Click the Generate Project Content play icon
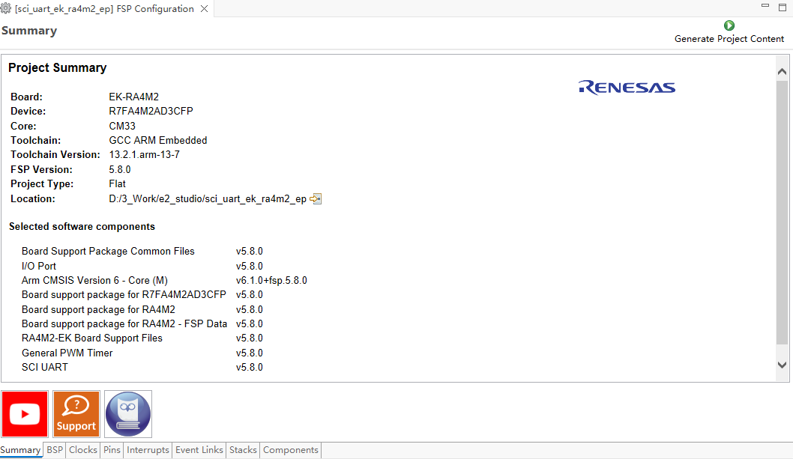The height and width of the screenshot is (459, 793). (729, 25)
